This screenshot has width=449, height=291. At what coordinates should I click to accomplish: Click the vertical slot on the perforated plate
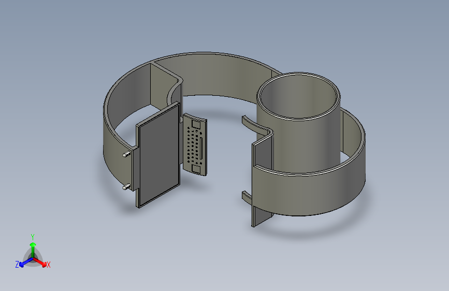202,149
